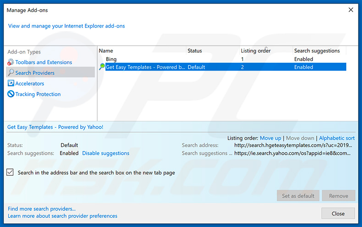Screen dimensions: 362x227
Task: Click the Move up link
Action: (x=270, y=138)
